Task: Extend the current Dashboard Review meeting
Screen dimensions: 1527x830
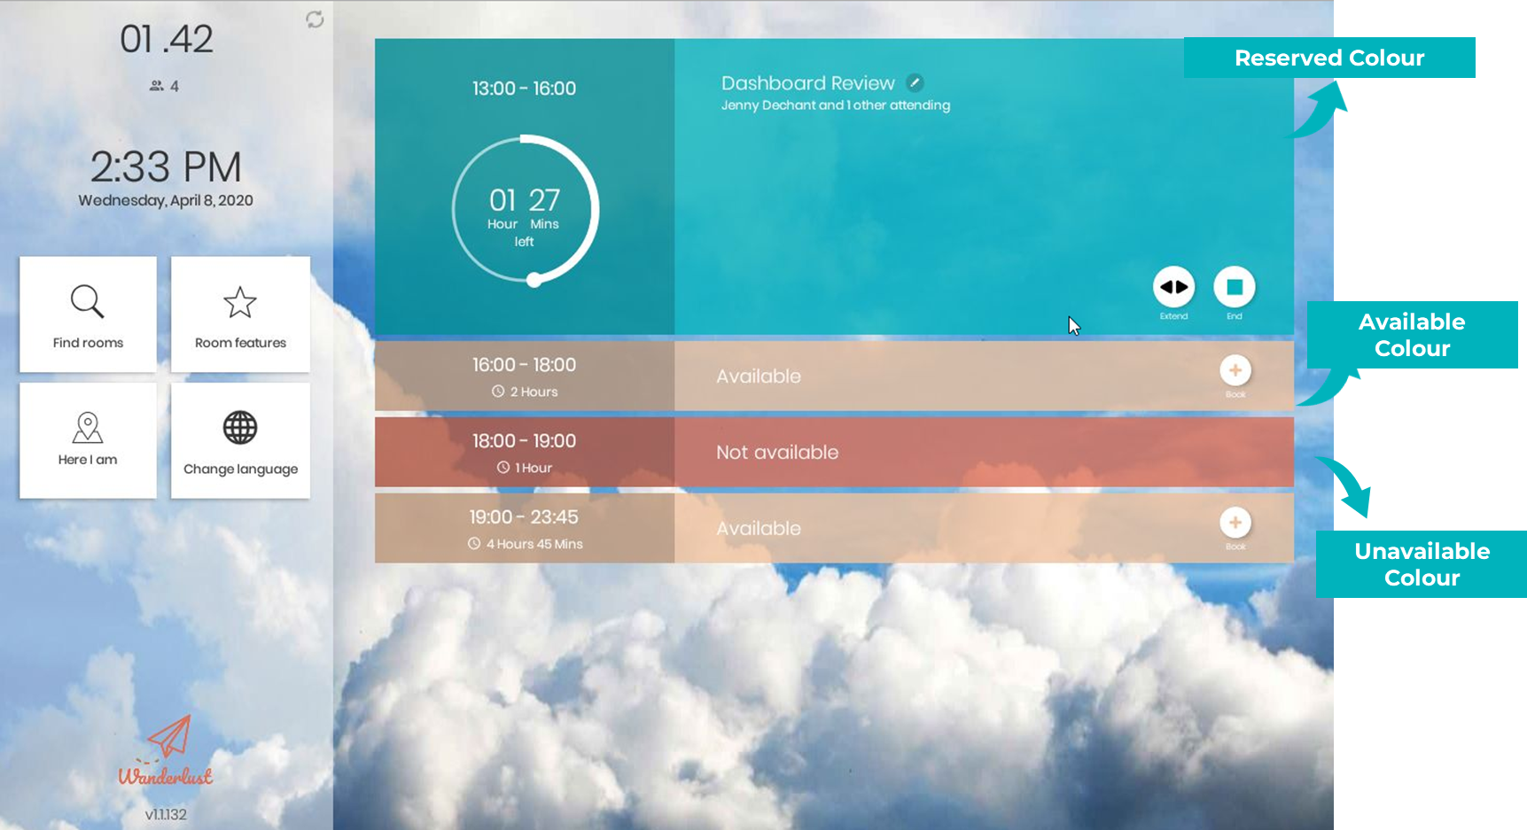Action: (1173, 287)
